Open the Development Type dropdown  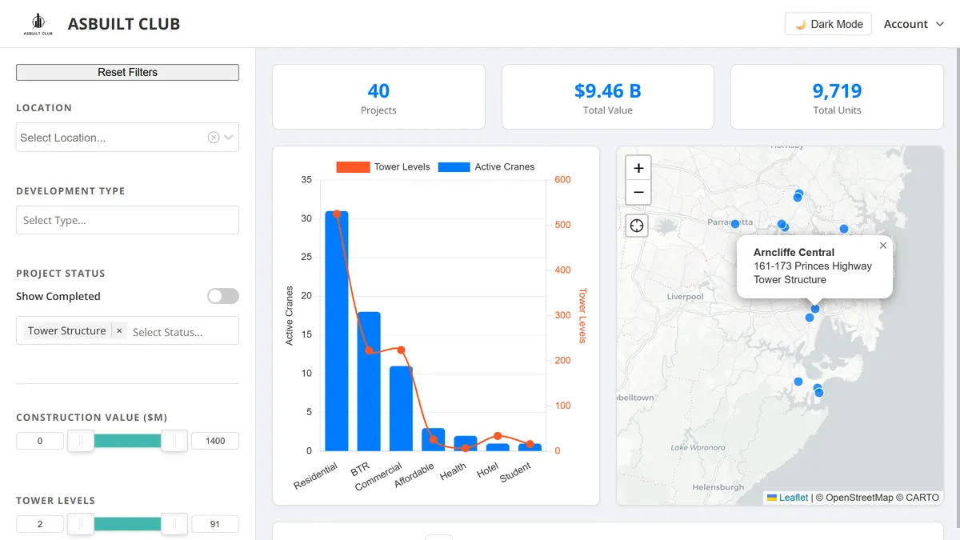(x=127, y=220)
